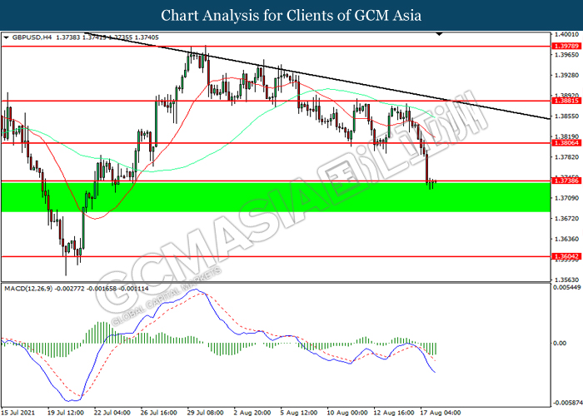Click the 26 Jul 16:00 time label
The width and height of the screenshot is (583, 416).
[159, 413]
